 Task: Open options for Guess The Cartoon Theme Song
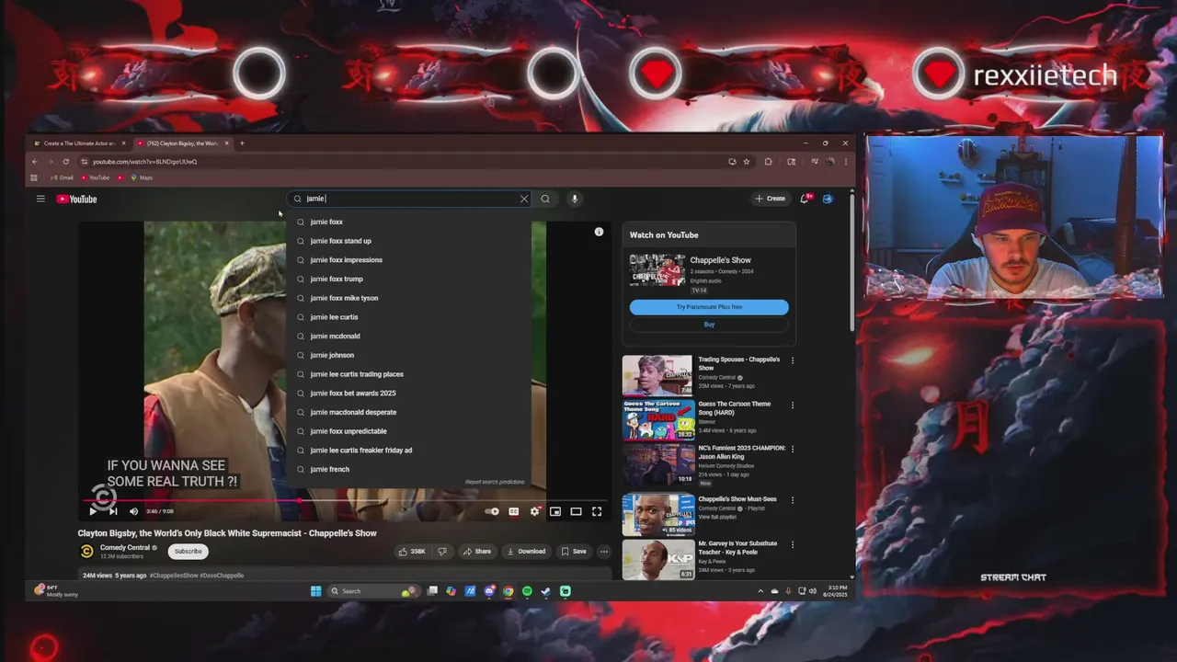click(x=793, y=405)
